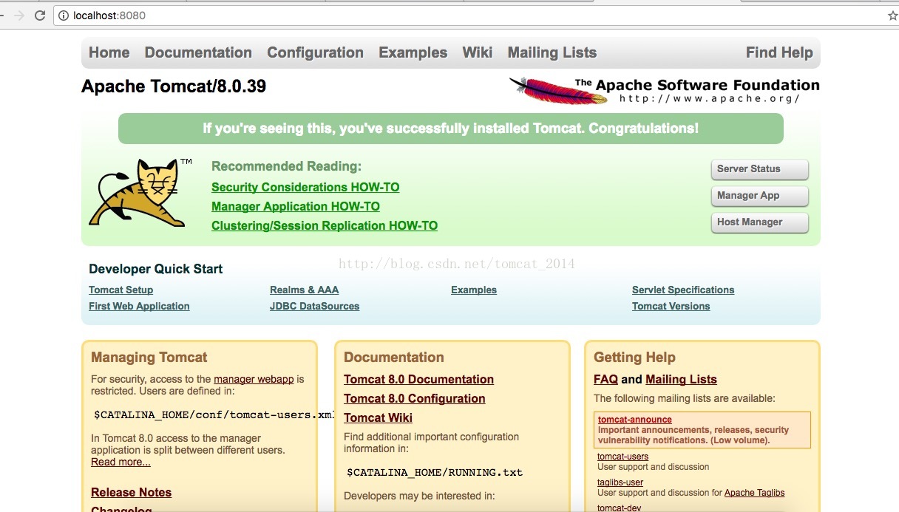
Task: Click the Read more... link
Action: (x=121, y=462)
